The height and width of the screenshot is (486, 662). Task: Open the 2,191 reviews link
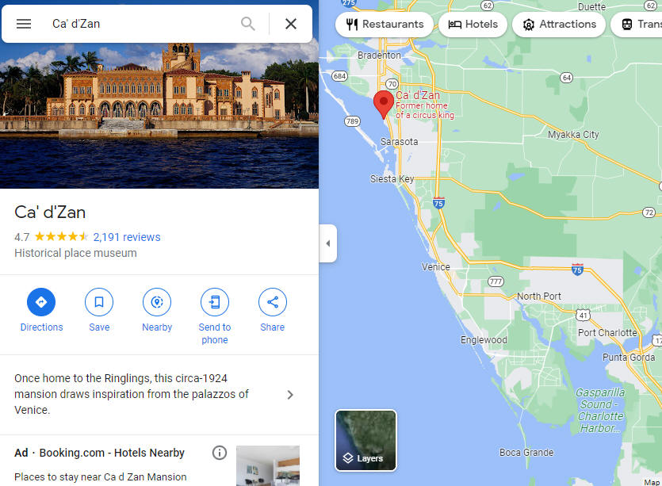click(x=127, y=237)
